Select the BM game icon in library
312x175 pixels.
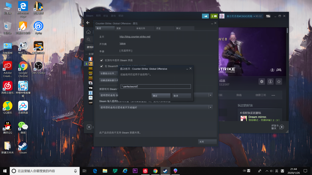91,102
